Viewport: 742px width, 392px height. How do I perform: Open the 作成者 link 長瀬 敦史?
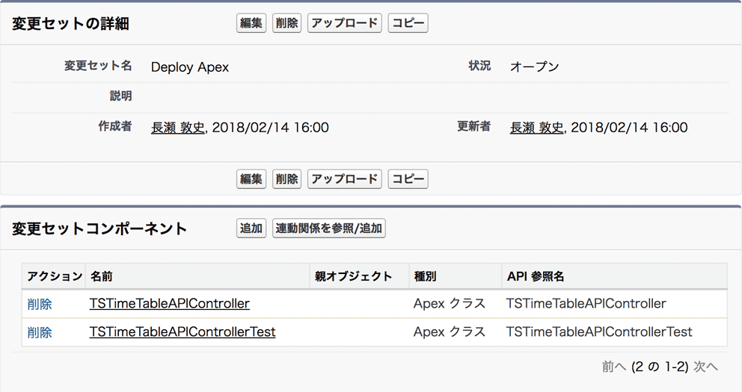click(178, 128)
